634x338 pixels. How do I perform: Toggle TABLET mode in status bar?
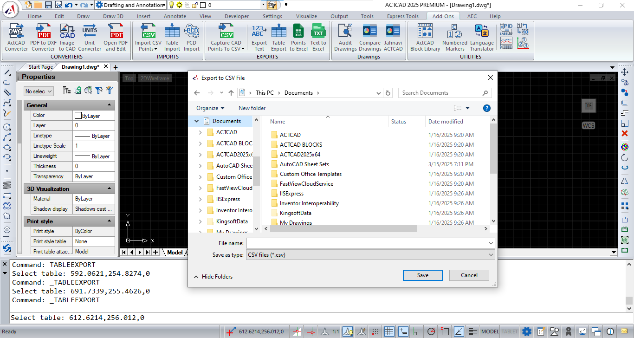(510, 331)
